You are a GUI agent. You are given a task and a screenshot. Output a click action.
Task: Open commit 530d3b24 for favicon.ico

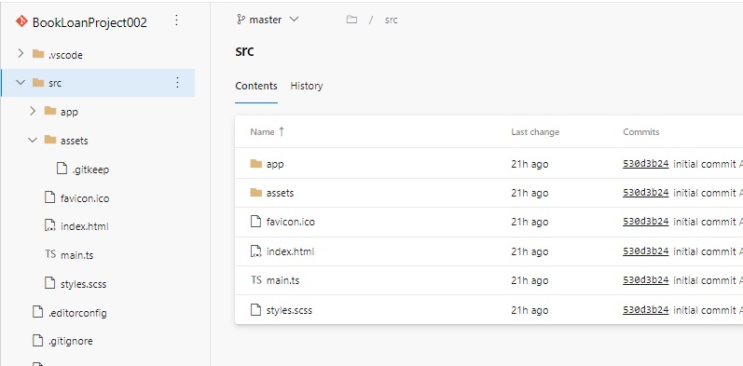click(x=645, y=222)
